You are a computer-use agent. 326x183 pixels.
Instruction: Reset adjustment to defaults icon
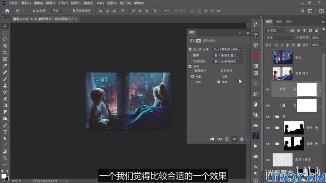(227, 139)
